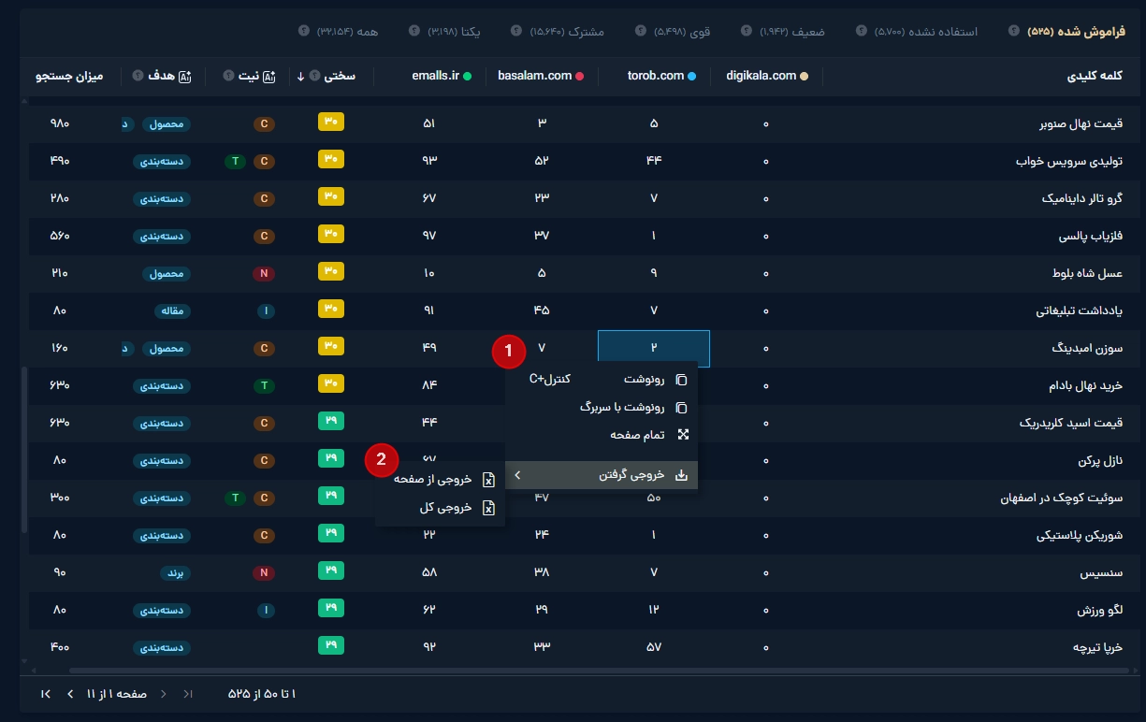The image size is (1146, 722).
Task: Switch to the ضعیف tab
Action: 791,32
